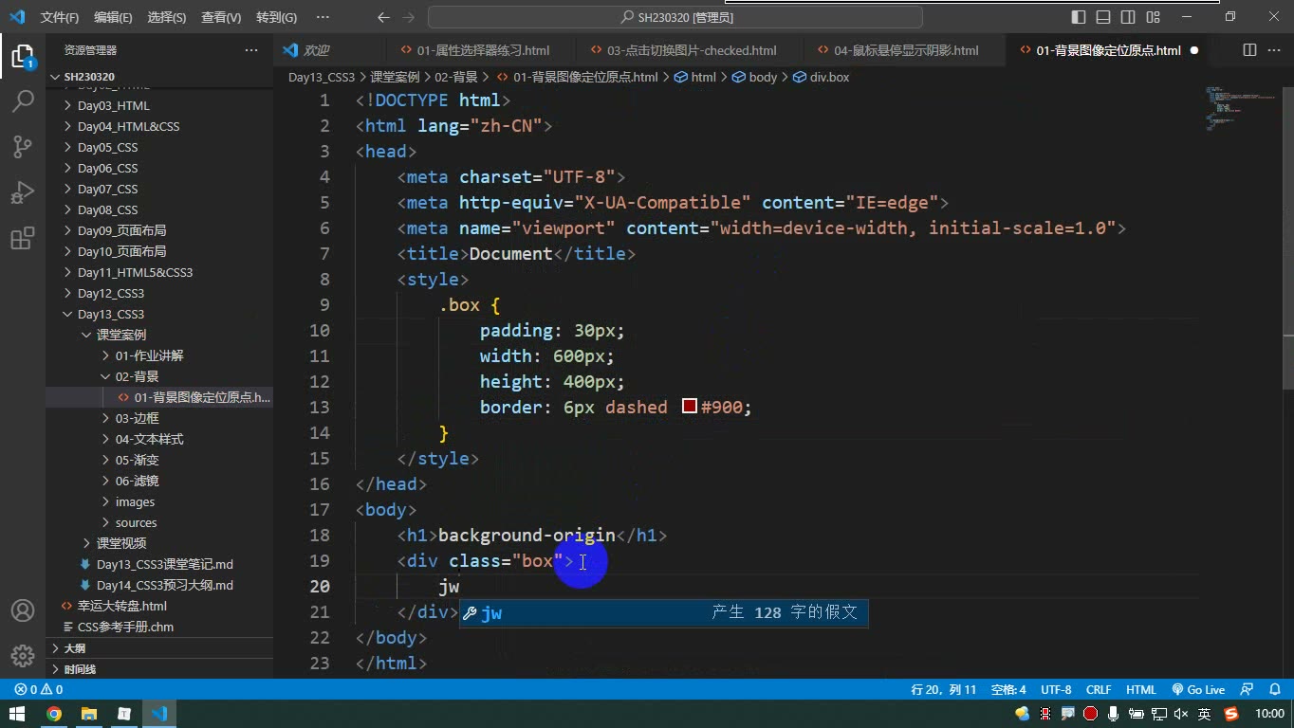Toggle bottom panel layout icon
Screen dimensions: 1294x728
tap(1103, 17)
